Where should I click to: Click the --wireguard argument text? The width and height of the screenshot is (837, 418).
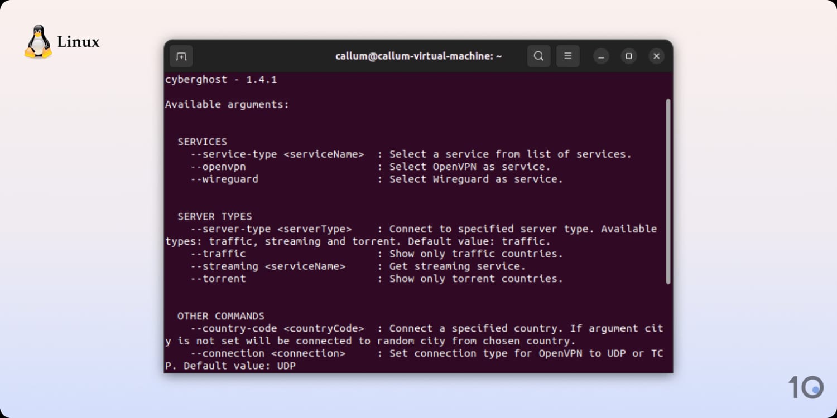point(224,179)
